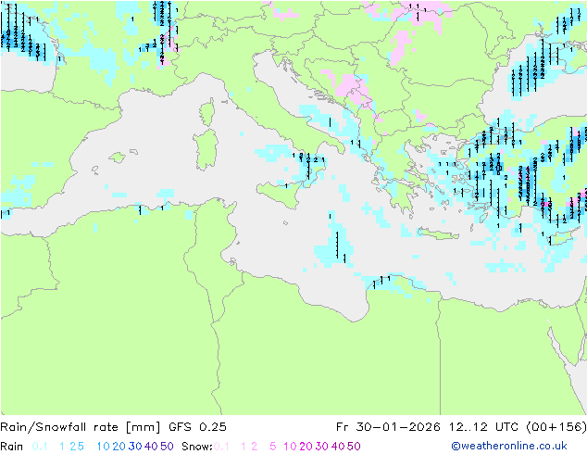Image resolution: width=587 pixels, height=454 pixels.
Task: Select the snow legend value 30
Action: 322,447
